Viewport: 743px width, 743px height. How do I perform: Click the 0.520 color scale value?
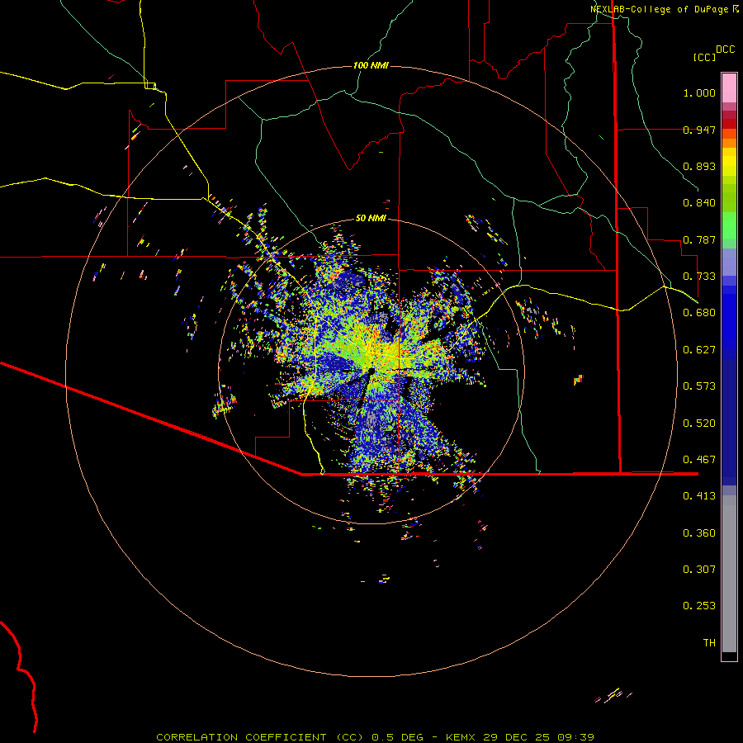pyautogui.click(x=699, y=424)
